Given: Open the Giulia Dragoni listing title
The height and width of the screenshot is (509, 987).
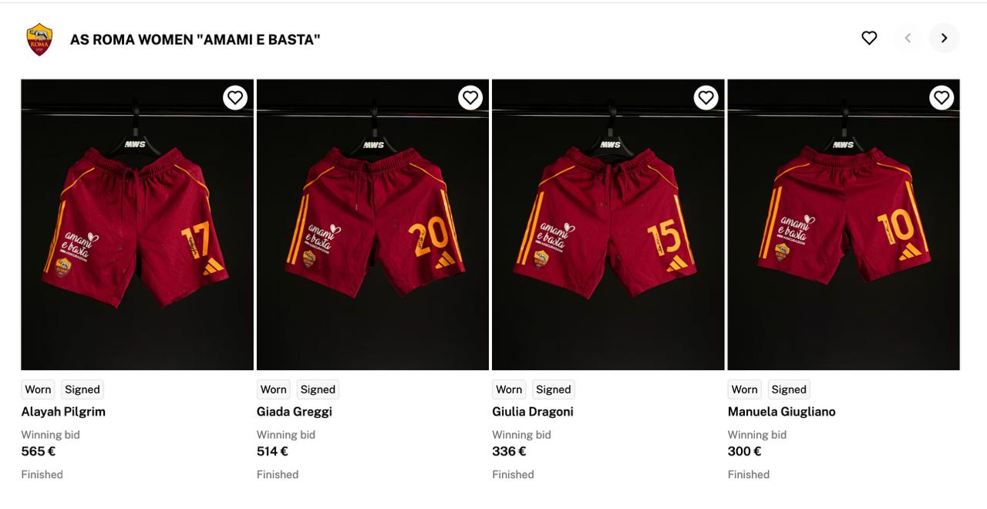Looking at the screenshot, I should tap(533, 412).
